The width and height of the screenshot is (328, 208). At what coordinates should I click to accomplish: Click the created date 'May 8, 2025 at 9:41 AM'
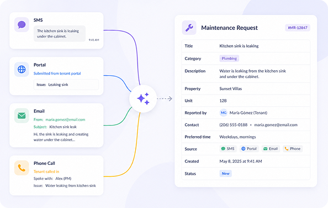[x=241, y=162]
